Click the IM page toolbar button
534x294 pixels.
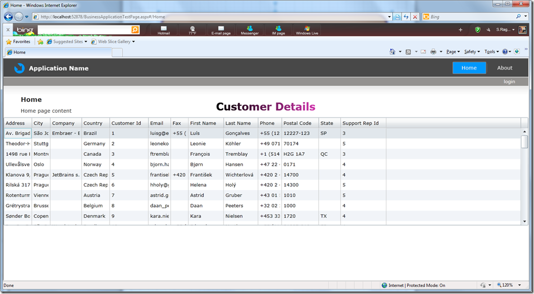(278, 30)
